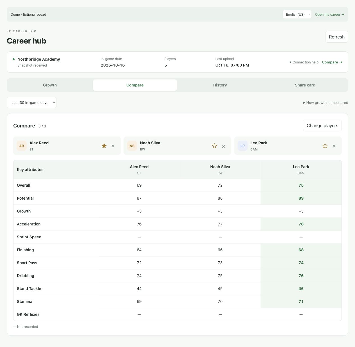Screen dimensions: 355x347
Task: Click the Compare link in the status card
Action: [x=332, y=62]
